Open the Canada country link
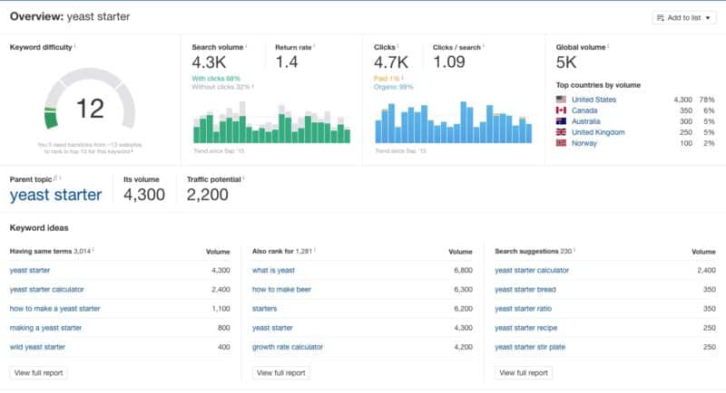The width and height of the screenshot is (726, 393). 584,110
